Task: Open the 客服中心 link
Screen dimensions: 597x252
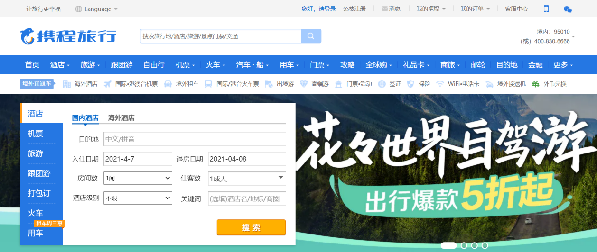Action: 516,9
